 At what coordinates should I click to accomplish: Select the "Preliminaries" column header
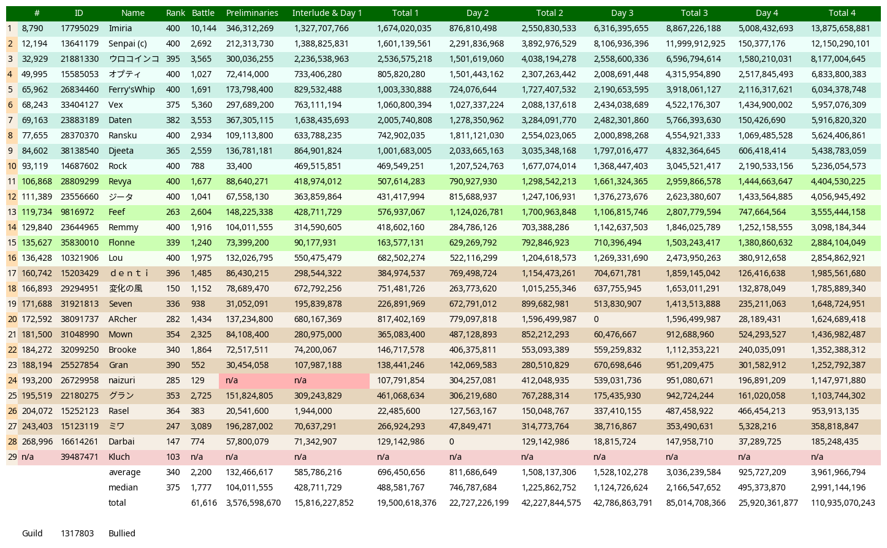252,13
